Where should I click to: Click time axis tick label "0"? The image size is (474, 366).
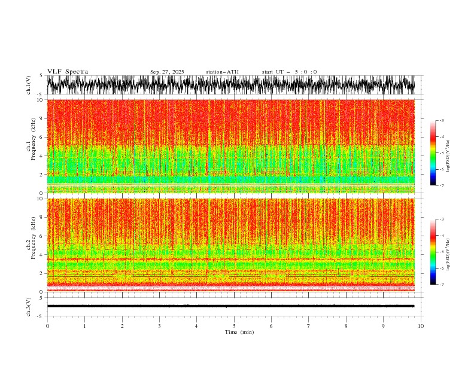point(47,326)
